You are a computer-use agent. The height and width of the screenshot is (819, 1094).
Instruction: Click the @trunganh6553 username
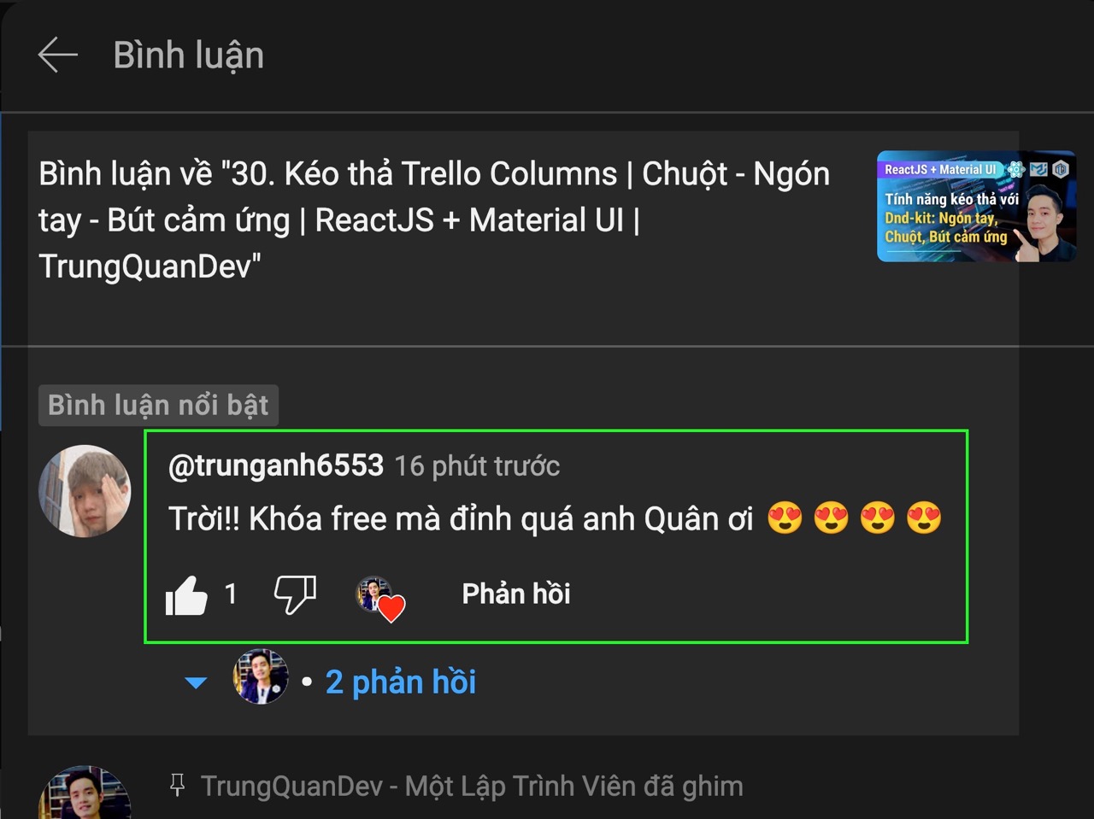point(276,466)
